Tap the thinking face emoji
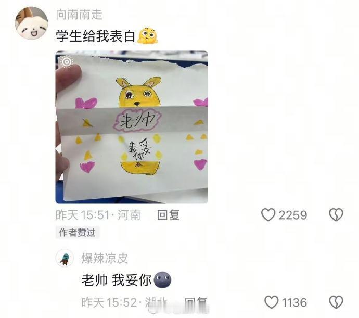The width and height of the screenshot is (359, 318). pyautogui.click(x=148, y=36)
